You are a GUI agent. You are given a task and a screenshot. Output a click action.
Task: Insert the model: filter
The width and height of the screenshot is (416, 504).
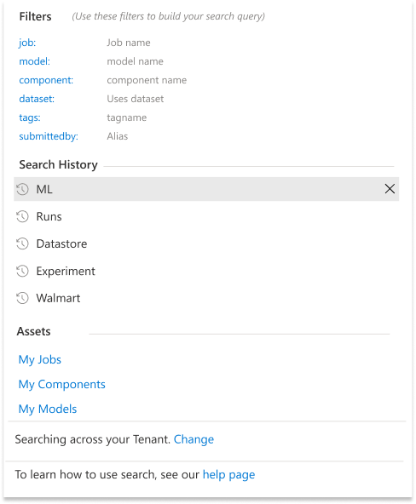coord(35,61)
